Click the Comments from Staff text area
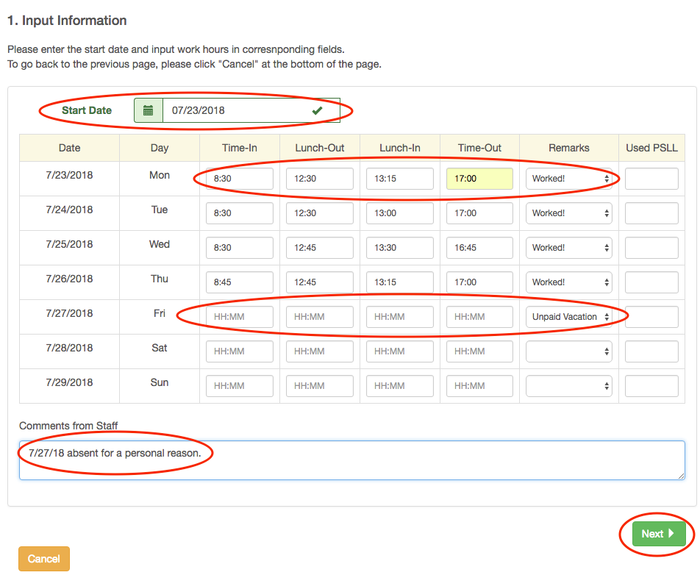This screenshot has width=700, height=575. click(351, 460)
